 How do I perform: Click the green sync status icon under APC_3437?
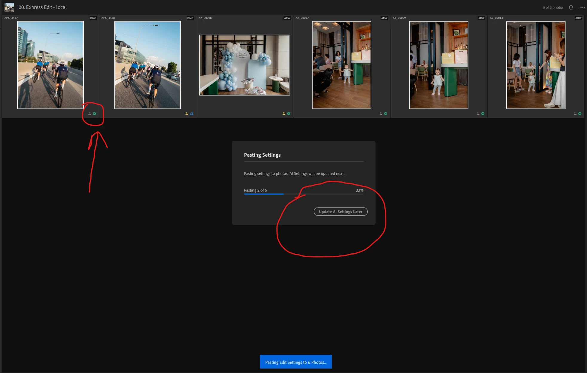[94, 114]
